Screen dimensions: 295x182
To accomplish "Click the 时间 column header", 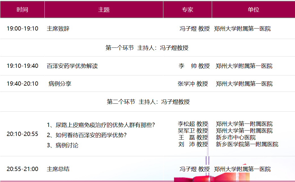I will pyautogui.click(x=22, y=10).
